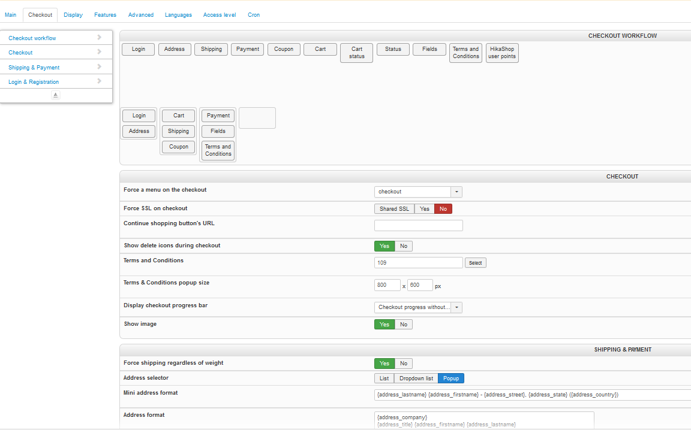Click the arrow beside Checkout workflow
The height and width of the screenshot is (430, 691).
[99, 38]
